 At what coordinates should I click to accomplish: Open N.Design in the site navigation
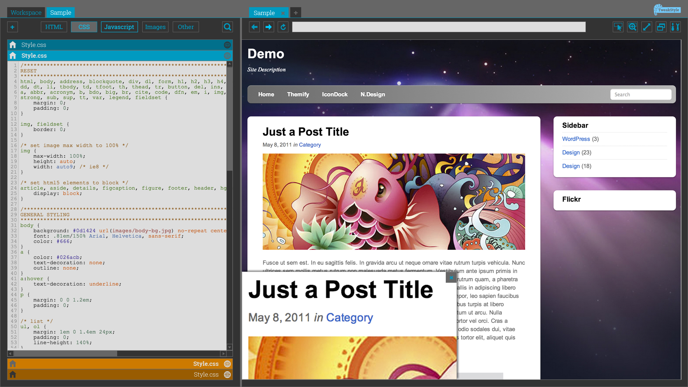(x=373, y=94)
